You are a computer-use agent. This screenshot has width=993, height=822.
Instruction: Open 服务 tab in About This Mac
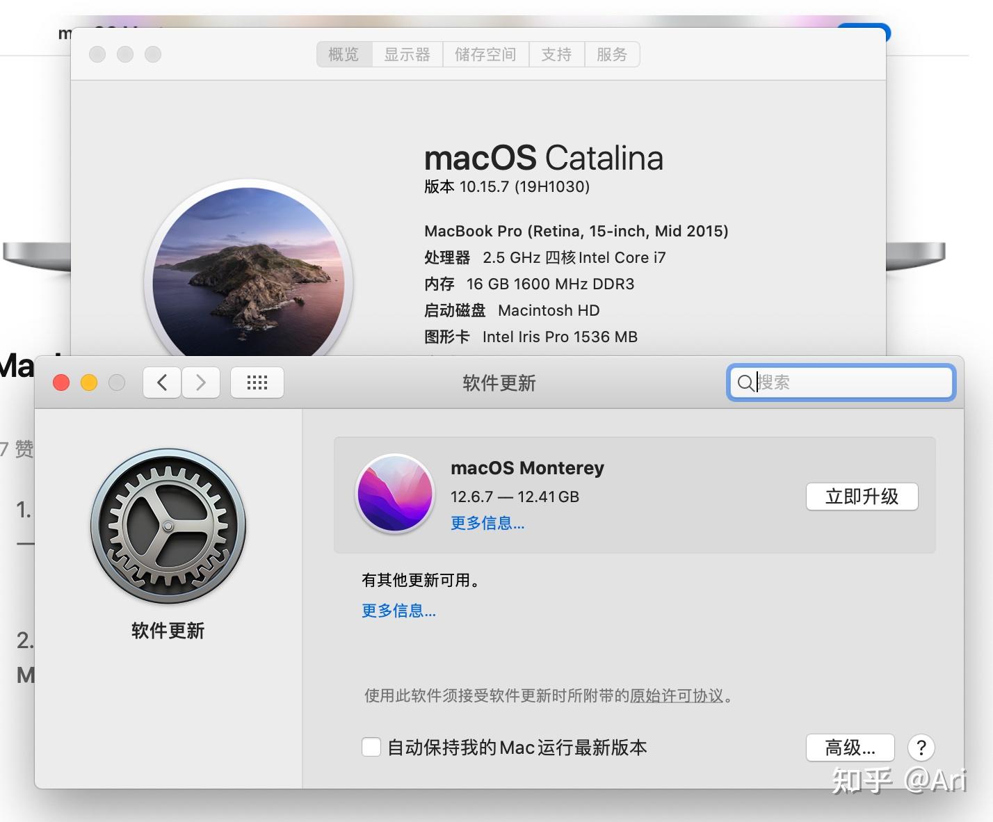point(612,54)
